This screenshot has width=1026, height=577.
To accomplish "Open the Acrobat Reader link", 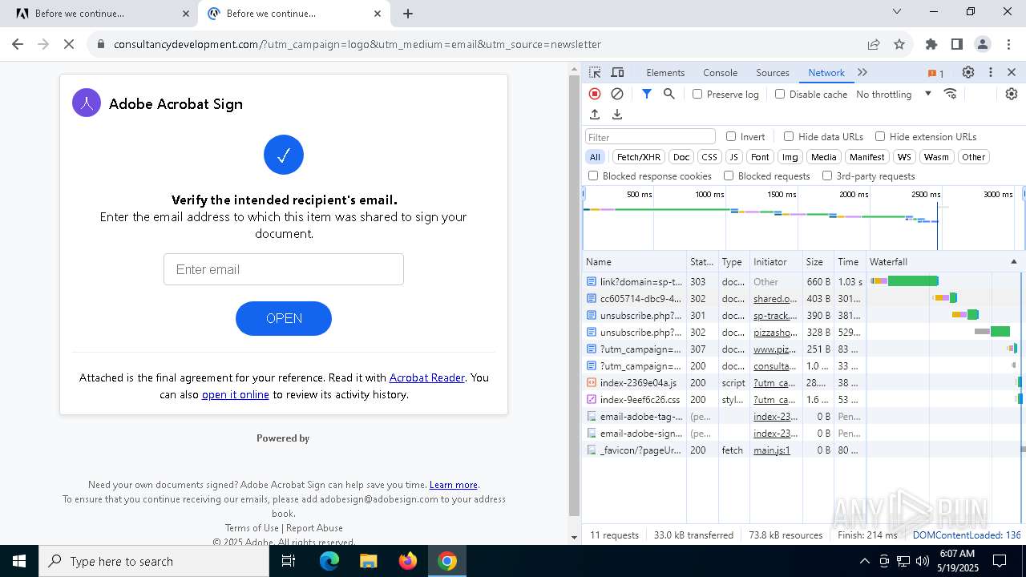I will [427, 377].
